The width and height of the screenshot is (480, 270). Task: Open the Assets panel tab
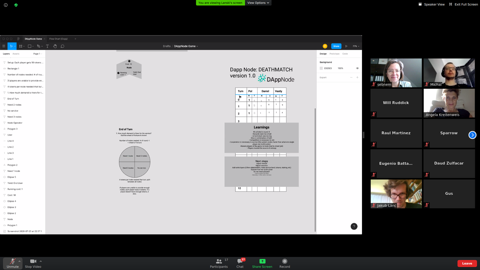click(x=16, y=54)
